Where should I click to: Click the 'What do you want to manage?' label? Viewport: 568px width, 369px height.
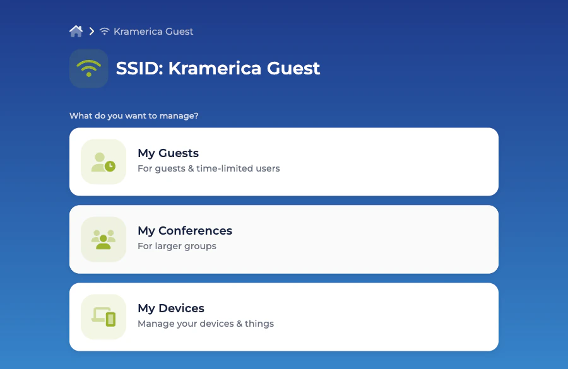click(x=134, y=115)
